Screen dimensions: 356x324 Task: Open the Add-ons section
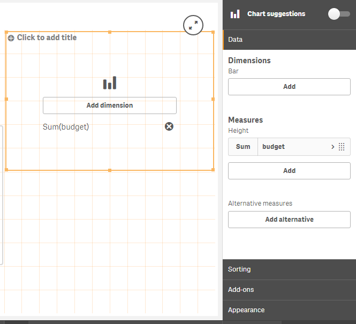[289, 290]
